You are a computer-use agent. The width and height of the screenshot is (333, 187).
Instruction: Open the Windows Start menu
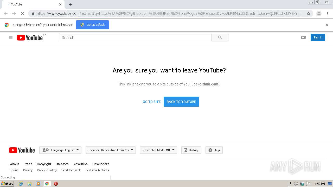tap(7, 184)
